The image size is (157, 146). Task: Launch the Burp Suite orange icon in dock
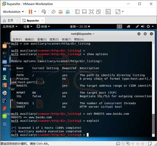tap(5, 85)
